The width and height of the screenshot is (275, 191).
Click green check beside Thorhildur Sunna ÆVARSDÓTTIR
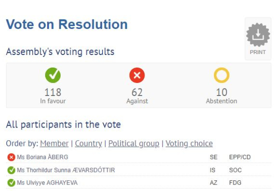[x=11, y=170]
